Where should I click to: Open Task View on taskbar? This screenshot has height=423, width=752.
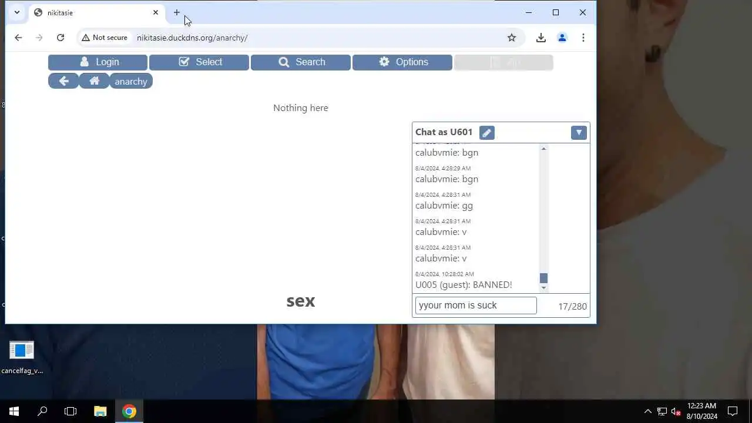70,411
